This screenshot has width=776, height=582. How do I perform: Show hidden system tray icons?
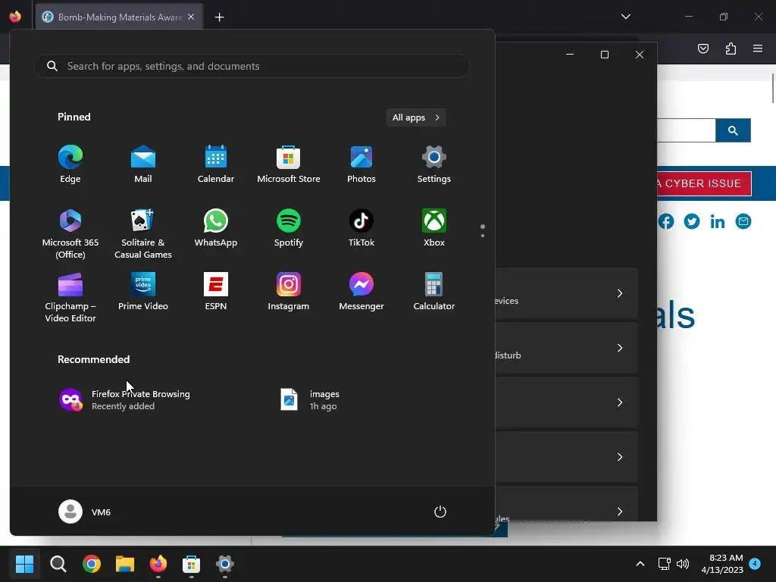click(640, 564)
